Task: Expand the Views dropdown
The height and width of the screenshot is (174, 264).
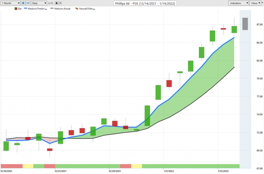Action: click(255, 3)
